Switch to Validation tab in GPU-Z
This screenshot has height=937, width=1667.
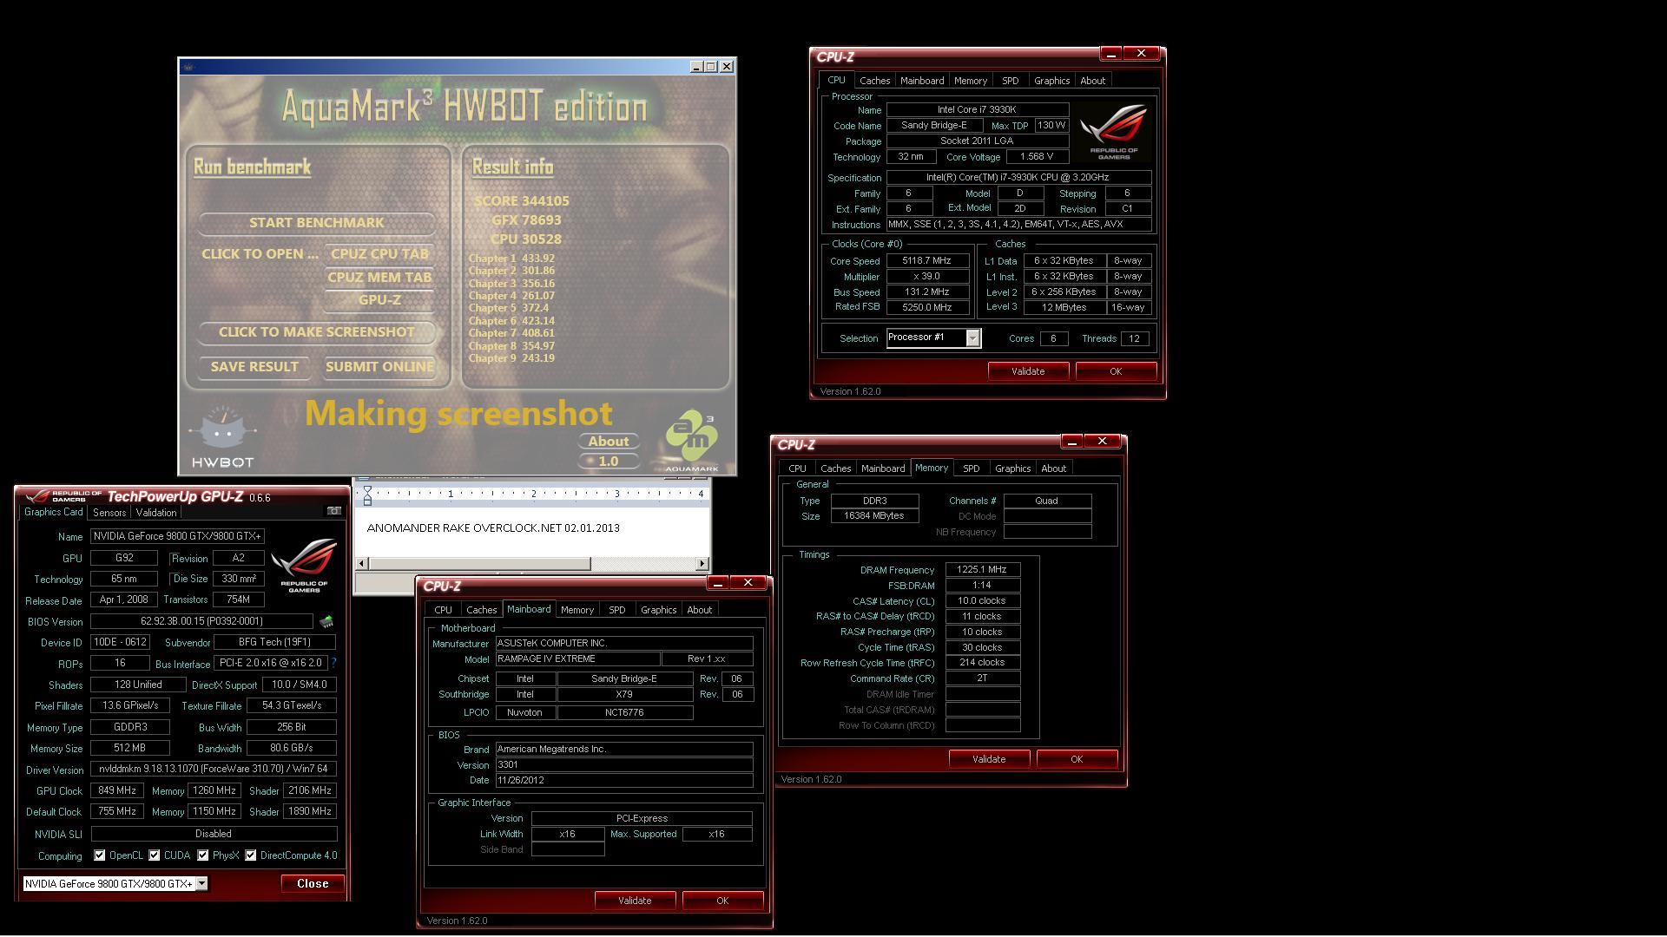click(x=156, y=513)
